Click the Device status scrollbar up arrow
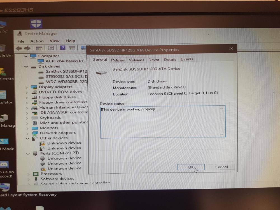280x210 pixels. tap(221, 109)
